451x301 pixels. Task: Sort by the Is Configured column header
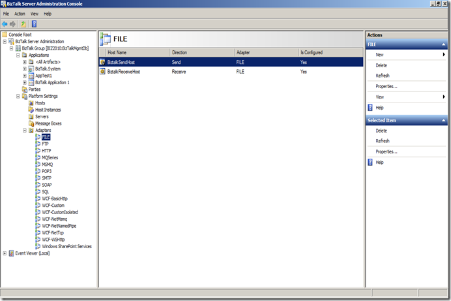331,52
